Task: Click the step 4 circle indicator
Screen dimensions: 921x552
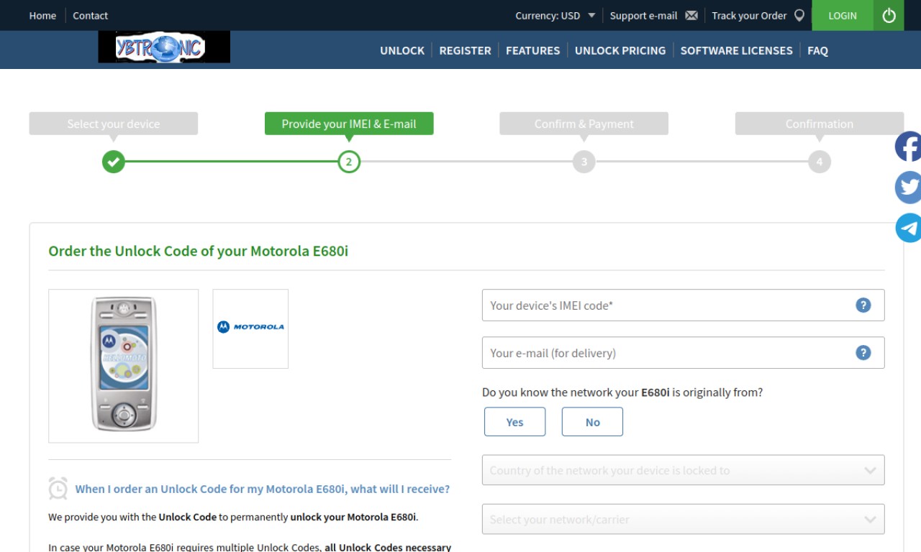Action: (819, 162)
